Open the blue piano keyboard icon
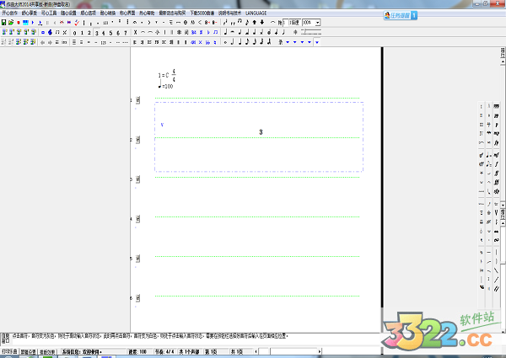Viewport: 506px width, 358px height. coord(25,23)
